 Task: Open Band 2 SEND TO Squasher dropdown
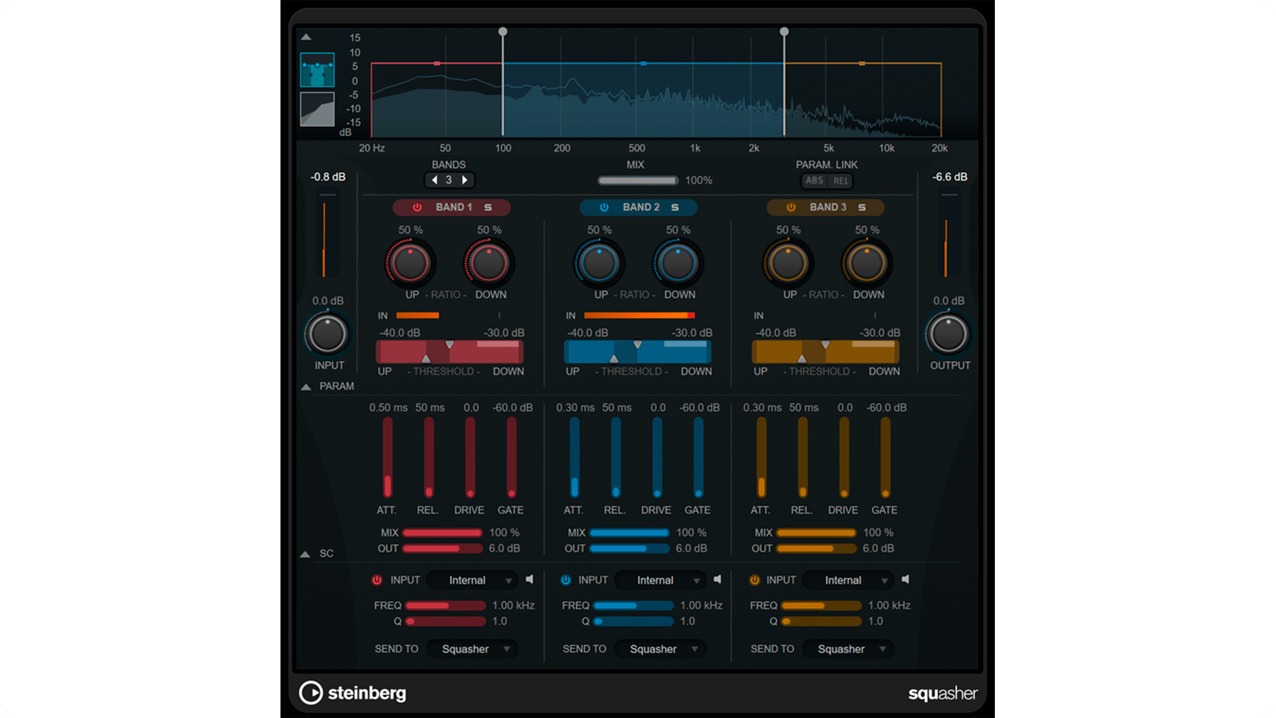tap(661, 649)
